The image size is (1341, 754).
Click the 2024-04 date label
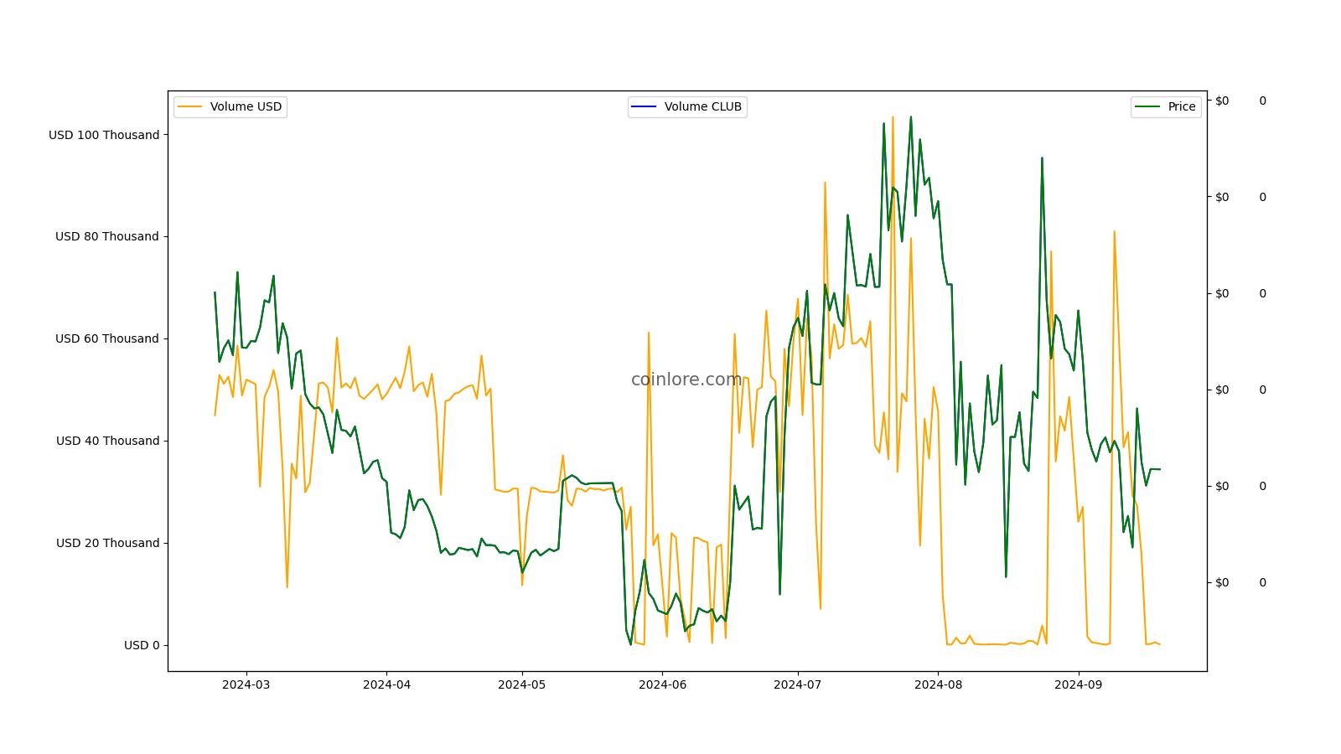[x=386, y=684]
